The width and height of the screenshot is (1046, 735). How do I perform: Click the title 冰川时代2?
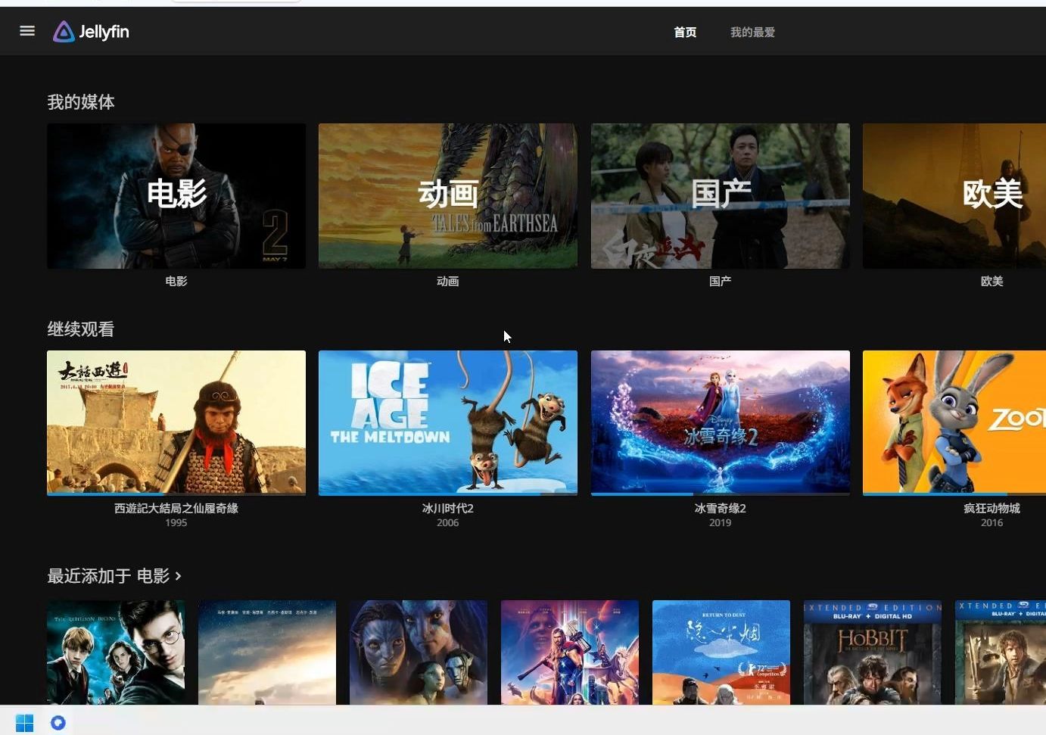pos(448,508)
